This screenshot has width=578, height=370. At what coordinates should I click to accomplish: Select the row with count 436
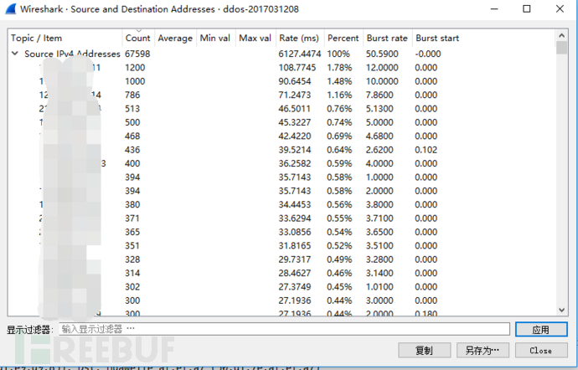tap(281, 150)
